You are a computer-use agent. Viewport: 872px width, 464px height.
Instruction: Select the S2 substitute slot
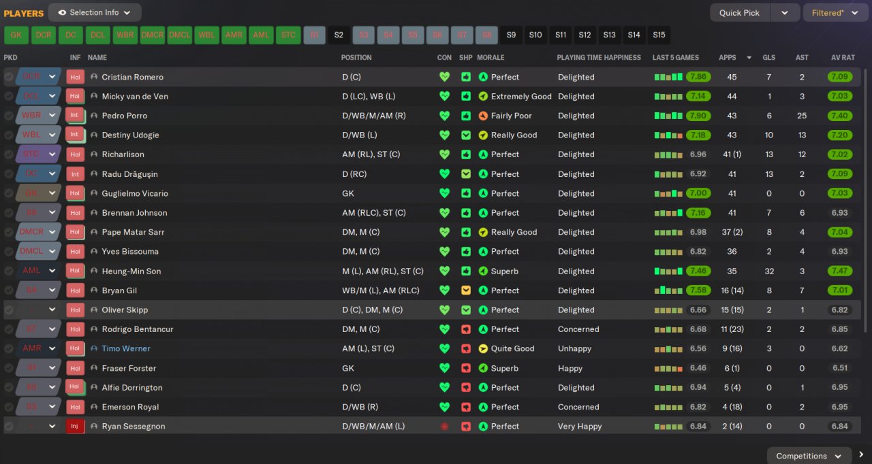[x=339, y=35]
